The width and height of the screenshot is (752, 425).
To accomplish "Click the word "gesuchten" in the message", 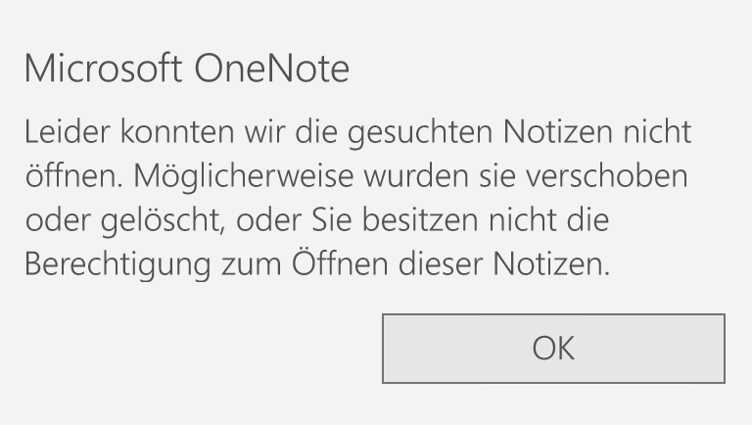I will coord(420,131).
